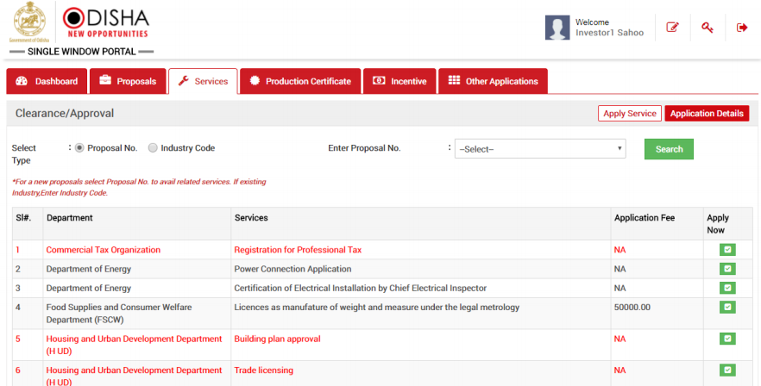Apply now for Certification of Electrical Installation
The width and height of the screenshot is (761, 386).
tap(727, 288)
